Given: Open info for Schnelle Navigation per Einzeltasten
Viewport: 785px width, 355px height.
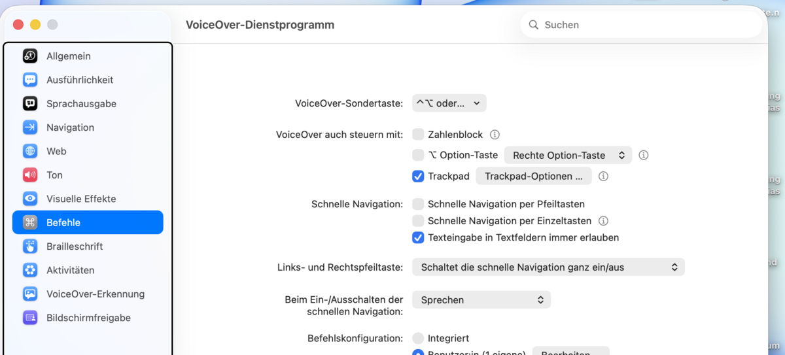Looking at the screenshot, I should point(604,221).
